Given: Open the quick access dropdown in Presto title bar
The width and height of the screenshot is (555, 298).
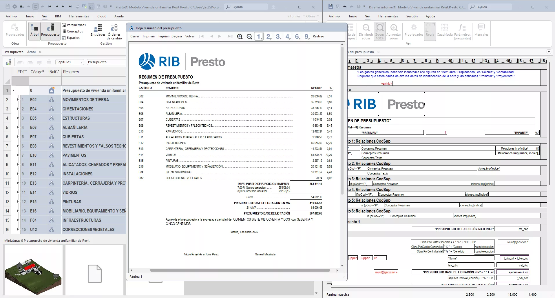Looking at the screenshot, I should pyautogui.click(x=111, y=6).
